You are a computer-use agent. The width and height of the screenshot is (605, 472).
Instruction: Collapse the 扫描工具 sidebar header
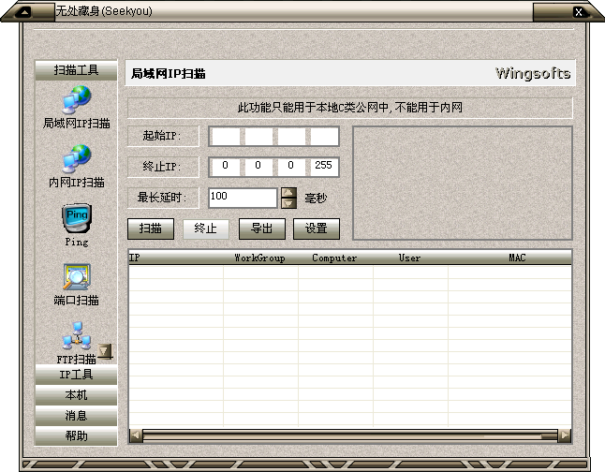[76, 70]
